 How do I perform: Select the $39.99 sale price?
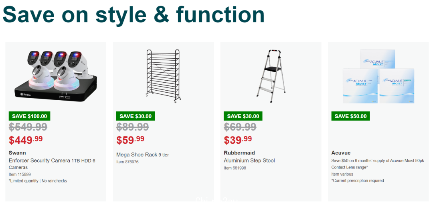pos(238,140)
